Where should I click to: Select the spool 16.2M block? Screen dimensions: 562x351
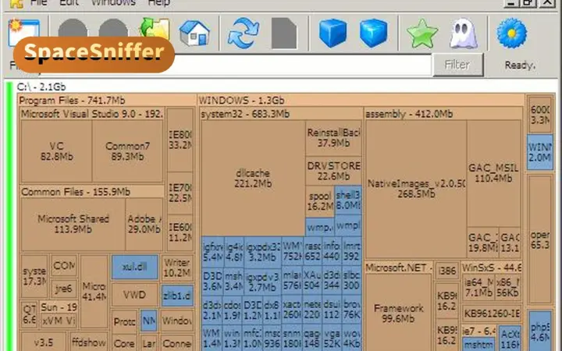click(x=320, y=201)
